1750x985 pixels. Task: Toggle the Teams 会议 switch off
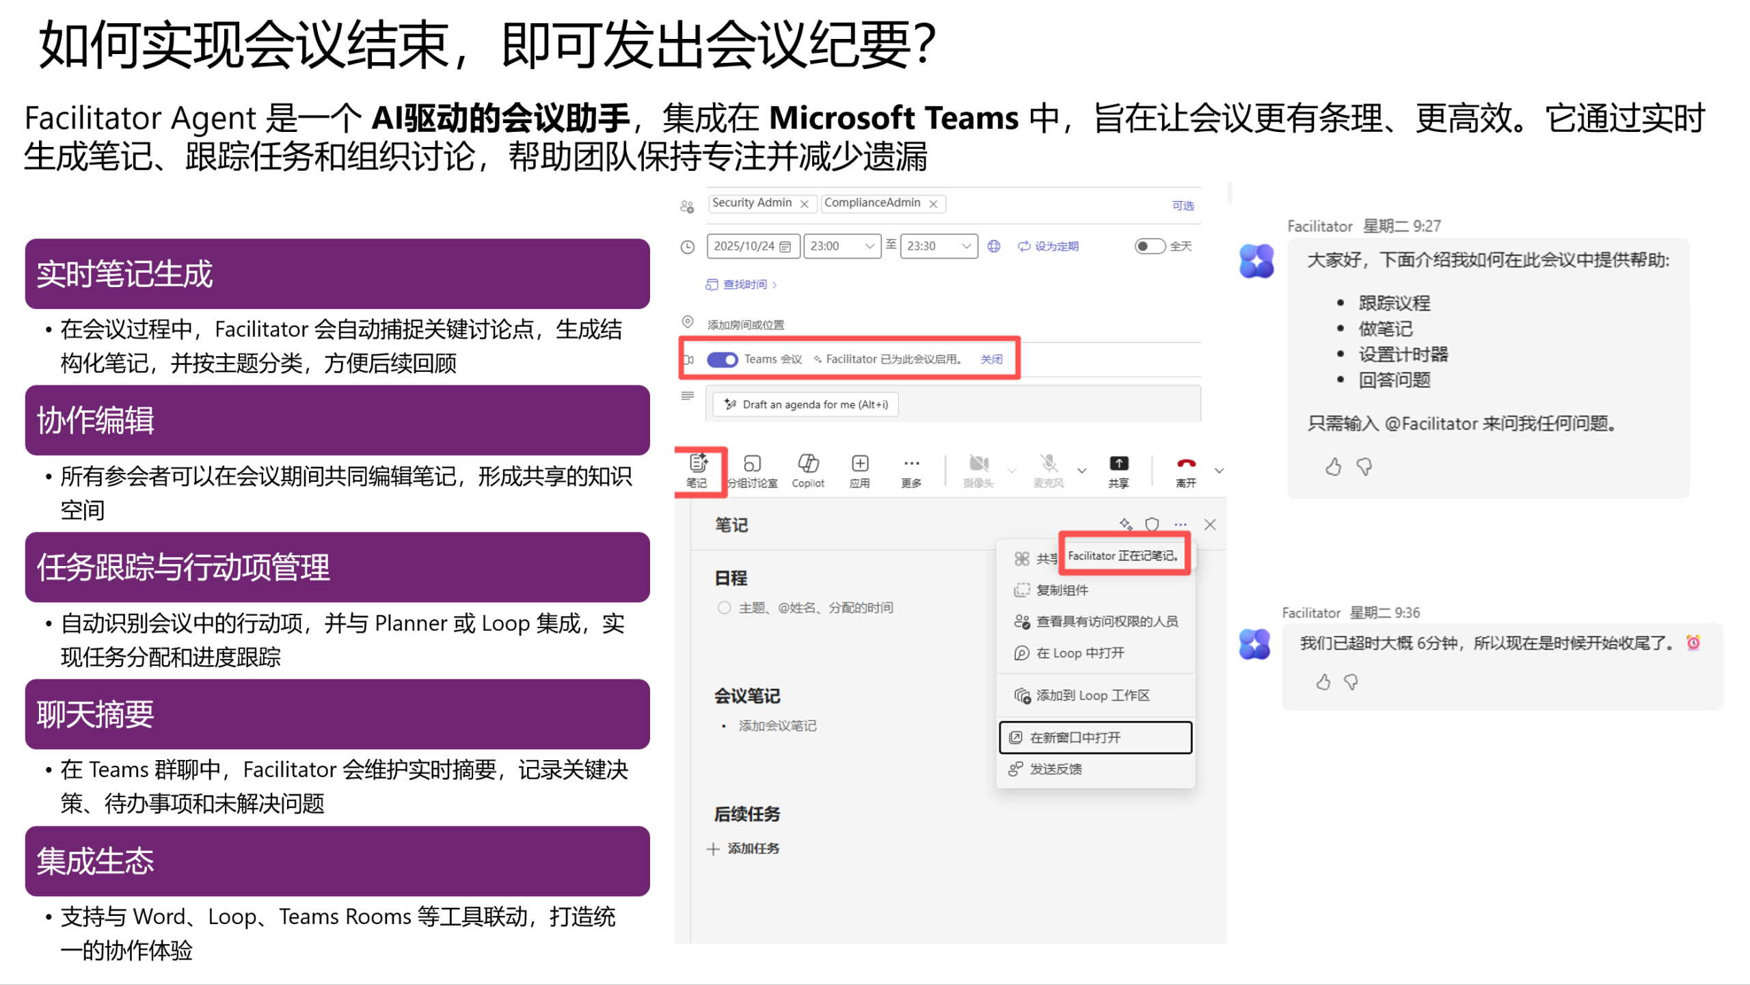click(722, 360)
